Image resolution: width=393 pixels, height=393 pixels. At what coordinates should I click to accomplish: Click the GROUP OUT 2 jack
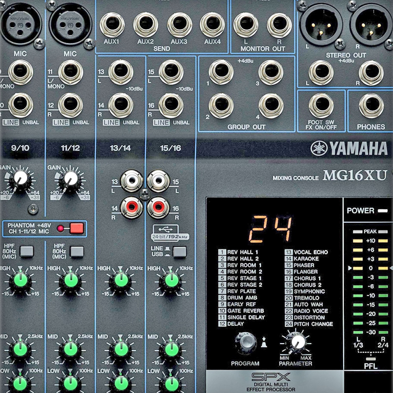[221, 106]
